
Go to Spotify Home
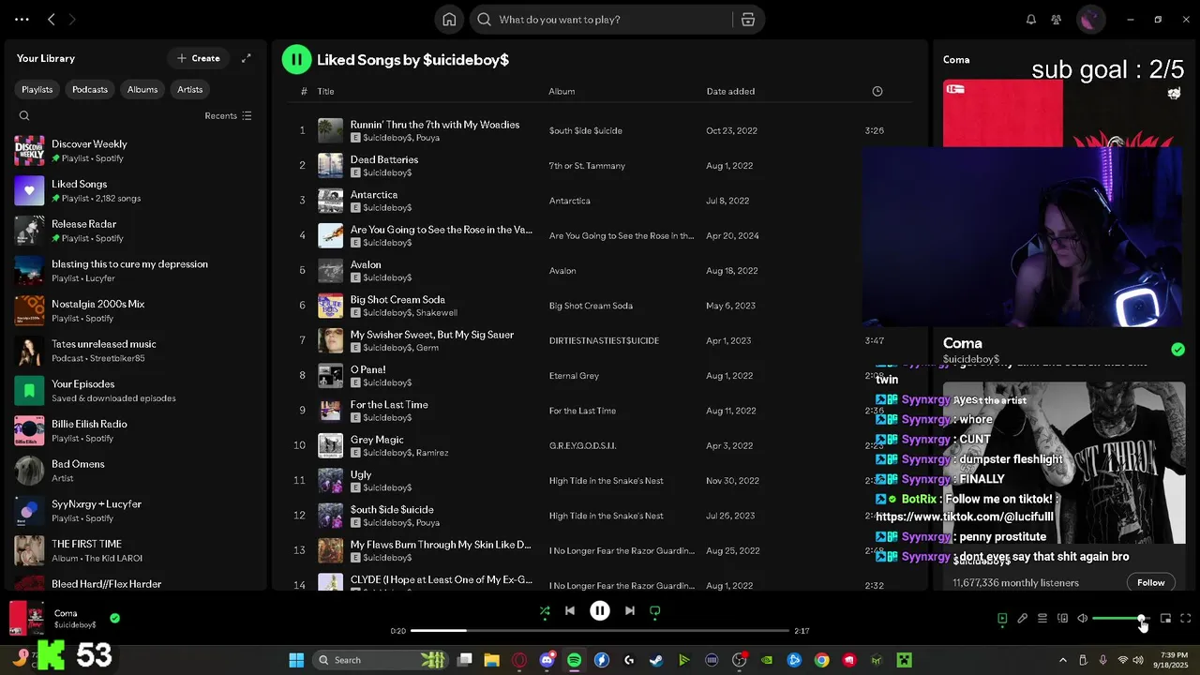[x=449, y=20]
